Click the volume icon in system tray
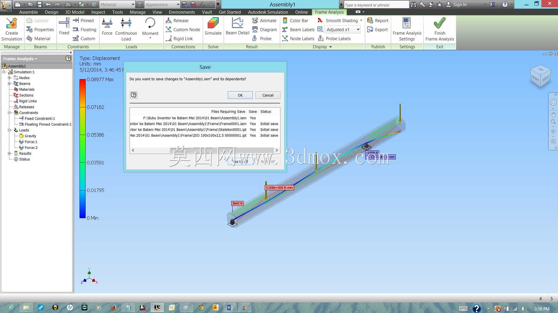Screen dimensions: 558x313 tap(524, 309)
